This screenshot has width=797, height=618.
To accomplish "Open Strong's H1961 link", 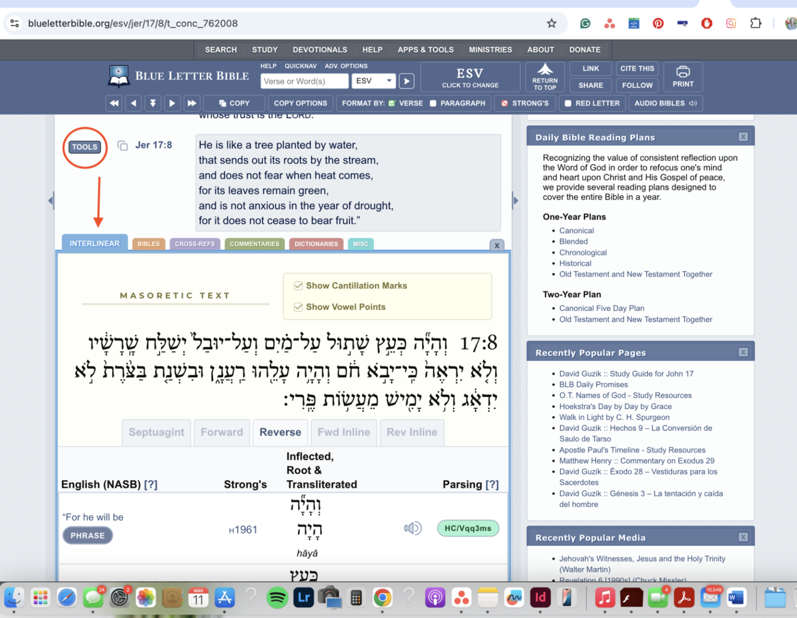I will tap(243, 530).
